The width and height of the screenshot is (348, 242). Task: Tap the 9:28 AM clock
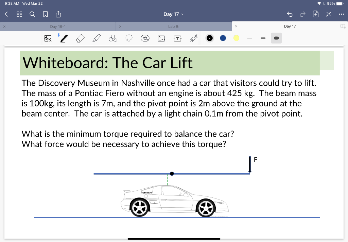point(12,3)
